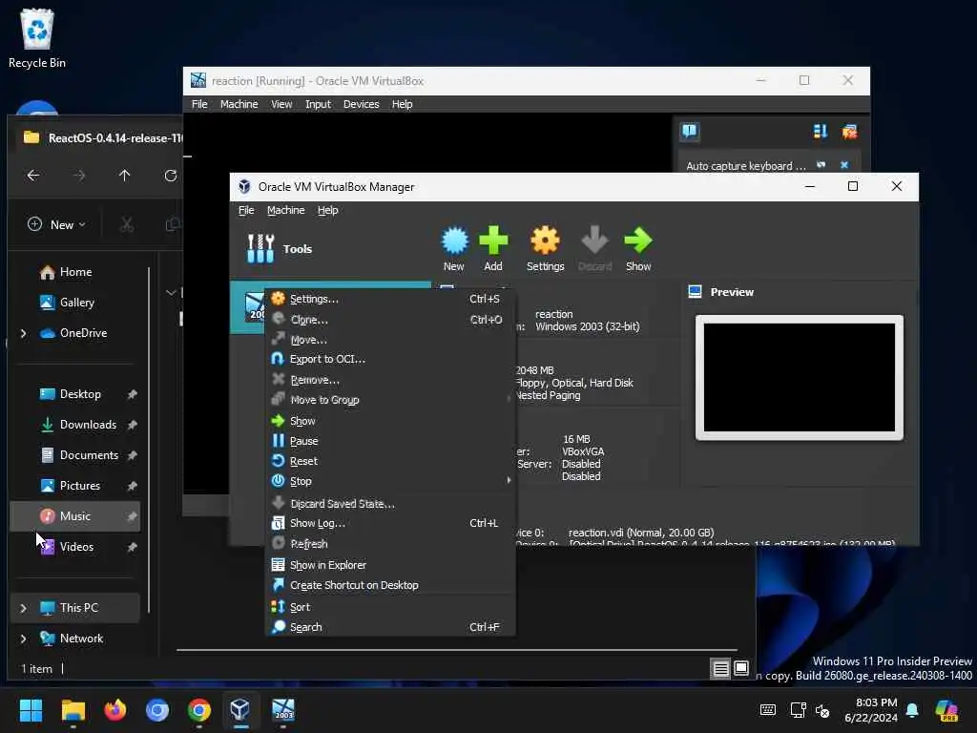Screen dimensions: 977x733
Task: Switch Explorer to details view icon
Action: click(x=720, y=669)
